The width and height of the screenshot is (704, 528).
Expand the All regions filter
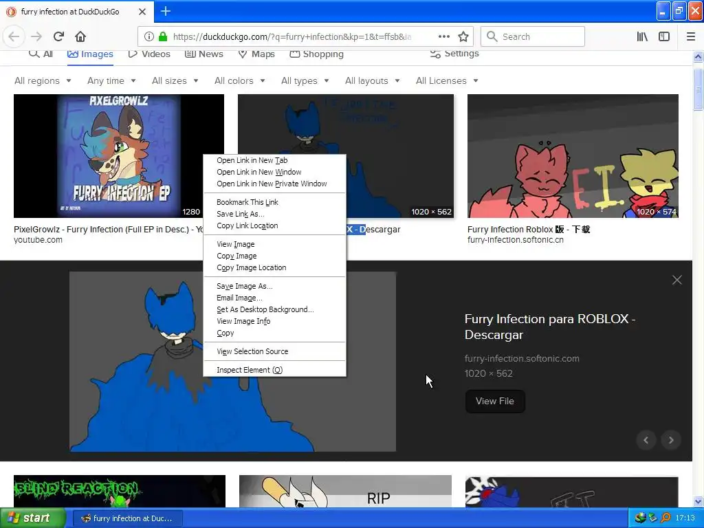(43, 81)
